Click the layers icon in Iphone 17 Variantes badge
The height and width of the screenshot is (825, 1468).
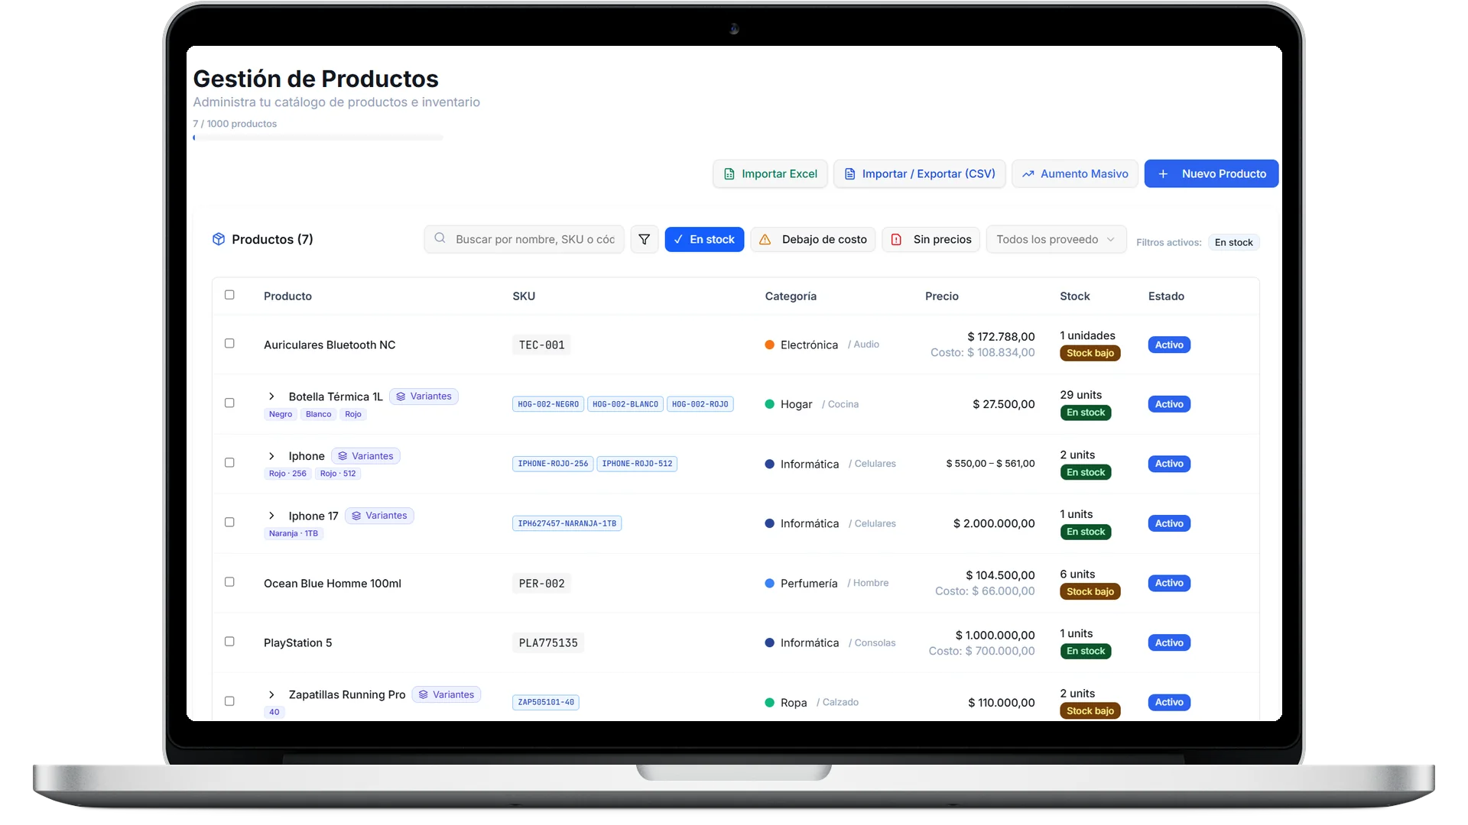(x=356, y=516)
